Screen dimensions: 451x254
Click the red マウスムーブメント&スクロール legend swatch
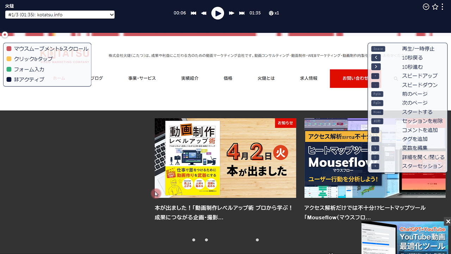point(9,49)
